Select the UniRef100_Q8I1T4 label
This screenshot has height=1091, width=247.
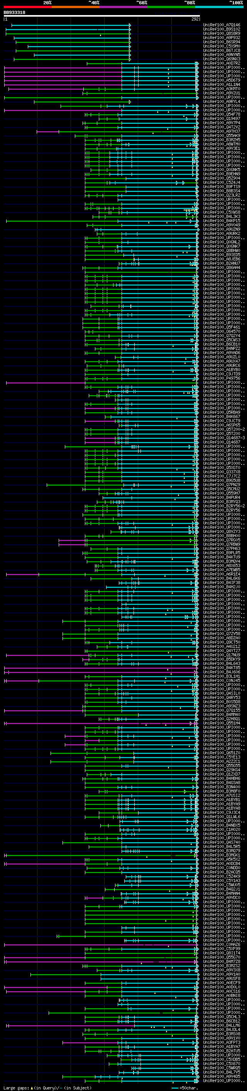tap(222, 953)
